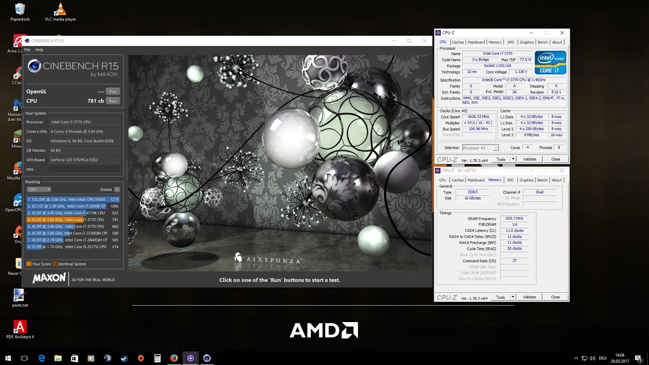Screen dimensions: 649x365
Task: Run the OpenGL benchmark
Action: coord(113,92)
